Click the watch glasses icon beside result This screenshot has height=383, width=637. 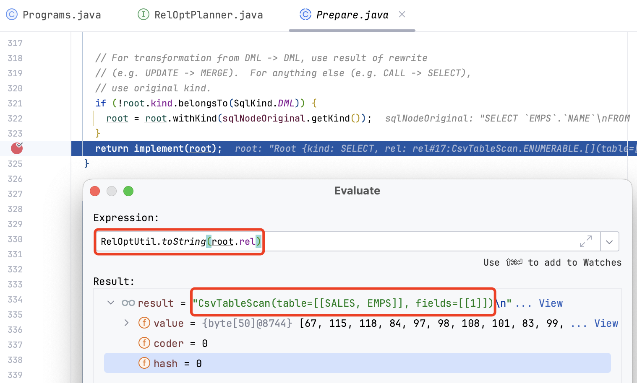pyautogui.click(x=128, y=303)
